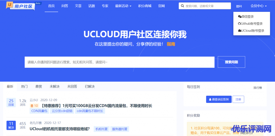Screen dimensions: 275x136
Task: Click the WeChat icon next to 微信登录
Action: (x=240, y=17)
